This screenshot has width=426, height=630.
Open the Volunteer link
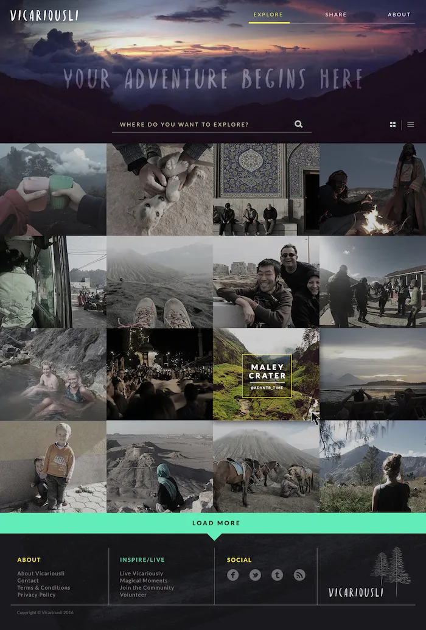click(x=133, y=595)
